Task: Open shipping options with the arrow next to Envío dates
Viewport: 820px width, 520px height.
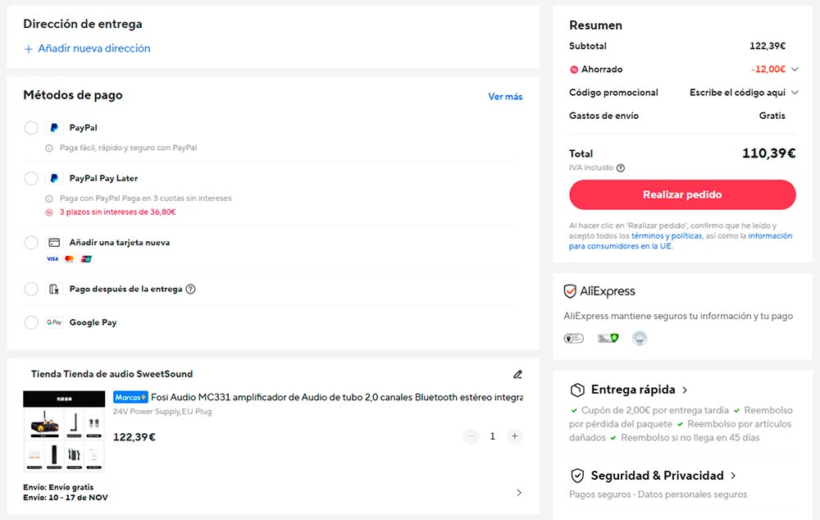Action: click(x=518, y=493)
